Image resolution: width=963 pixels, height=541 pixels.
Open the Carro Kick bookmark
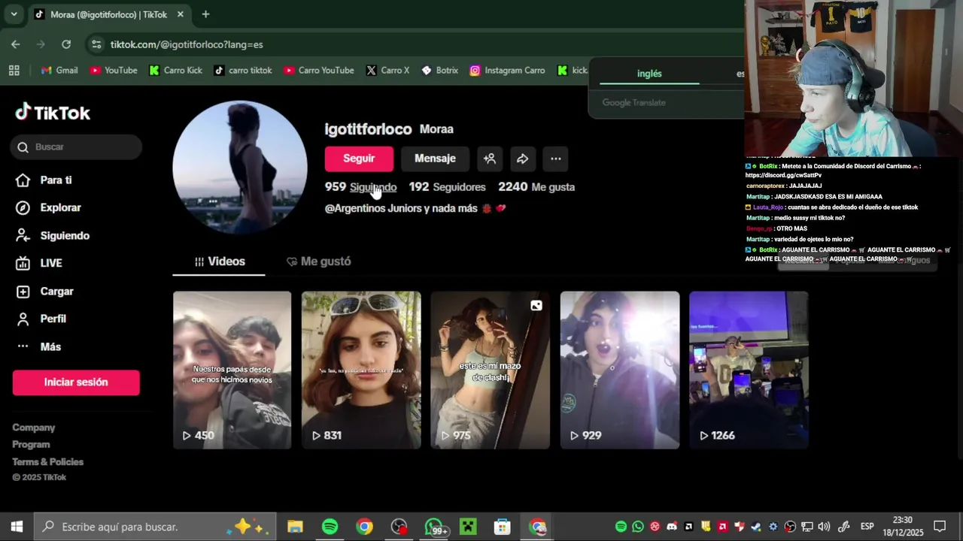[x=175, y=71]
